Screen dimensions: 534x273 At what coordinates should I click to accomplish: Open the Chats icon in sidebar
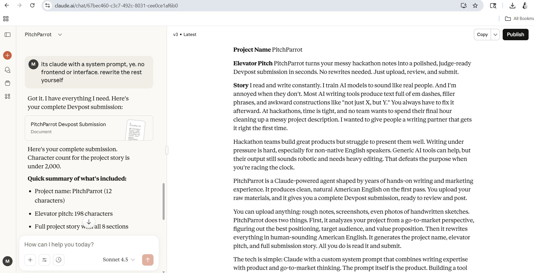coord(8,70)
